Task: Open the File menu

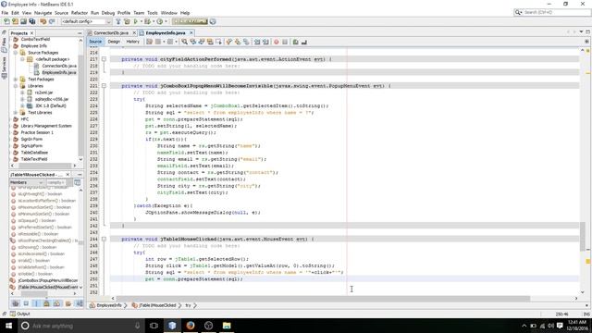Action: point(5,12)
